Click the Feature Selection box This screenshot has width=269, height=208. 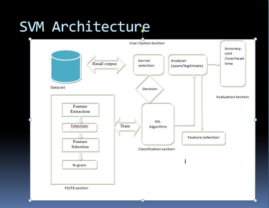[80, 145]
